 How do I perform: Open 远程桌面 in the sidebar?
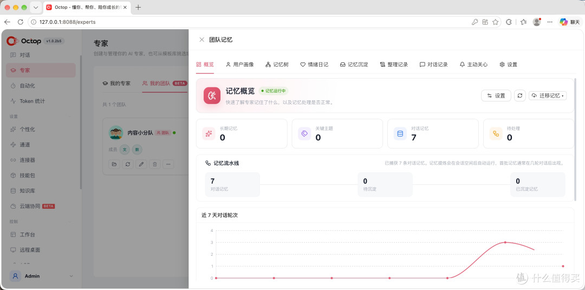(41, 250)
